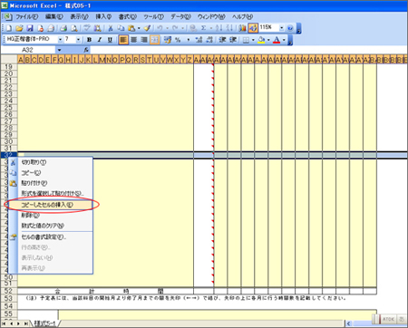
Task: Select 切り取り in the context menu
Action: [51, 162]
